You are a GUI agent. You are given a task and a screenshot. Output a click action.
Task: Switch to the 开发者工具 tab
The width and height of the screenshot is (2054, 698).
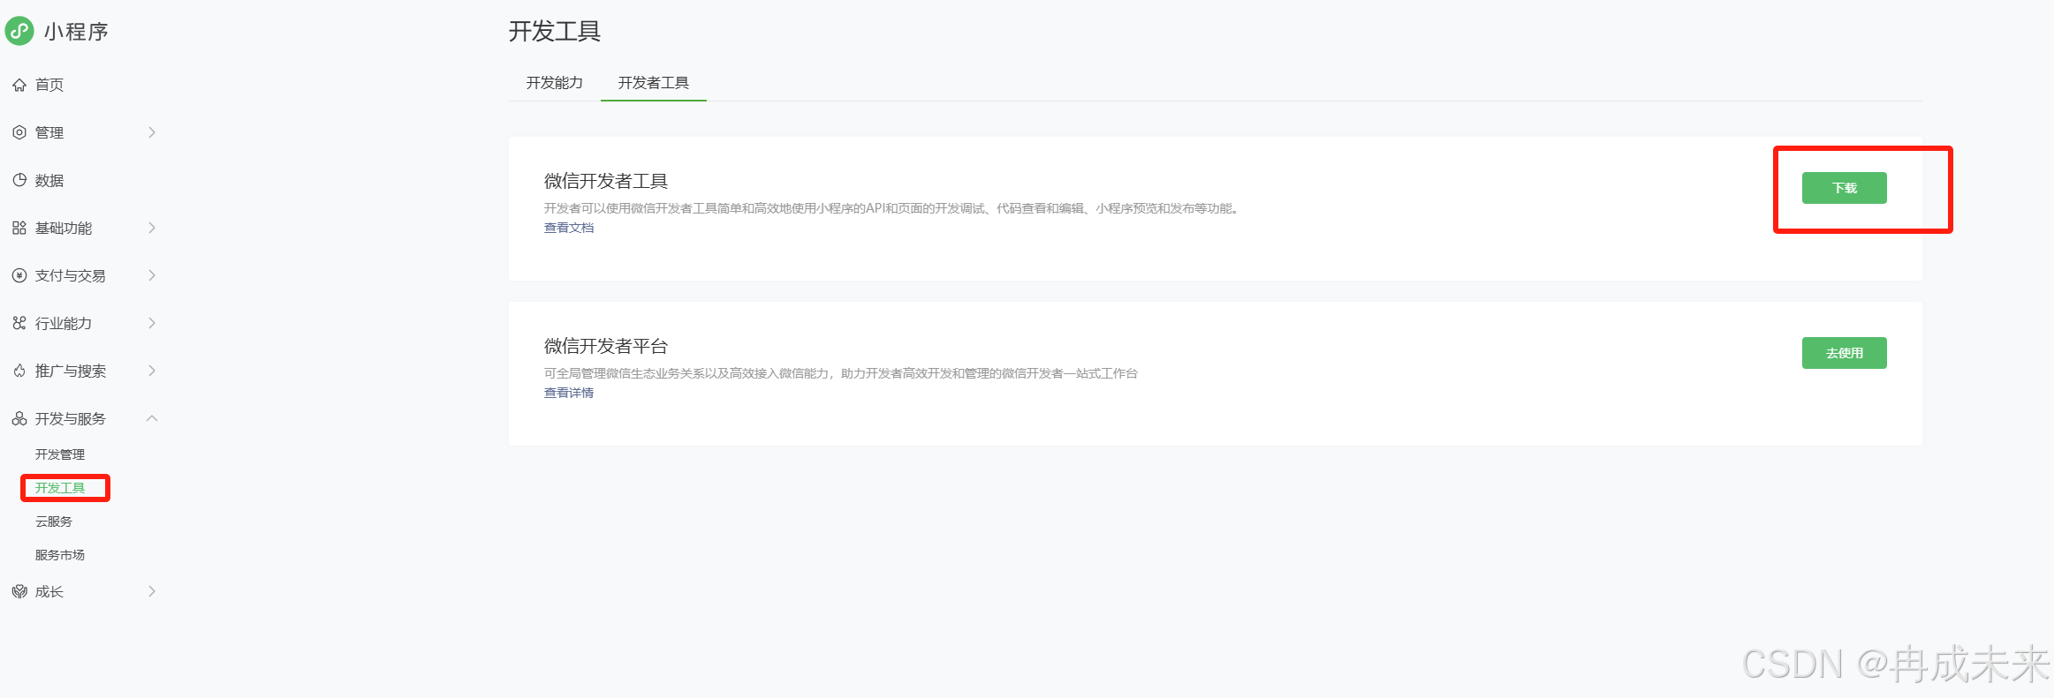(x=654, y=83)
